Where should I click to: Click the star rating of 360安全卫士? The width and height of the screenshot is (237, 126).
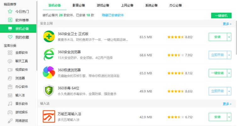pyautogui.click(x=176, y=37)
